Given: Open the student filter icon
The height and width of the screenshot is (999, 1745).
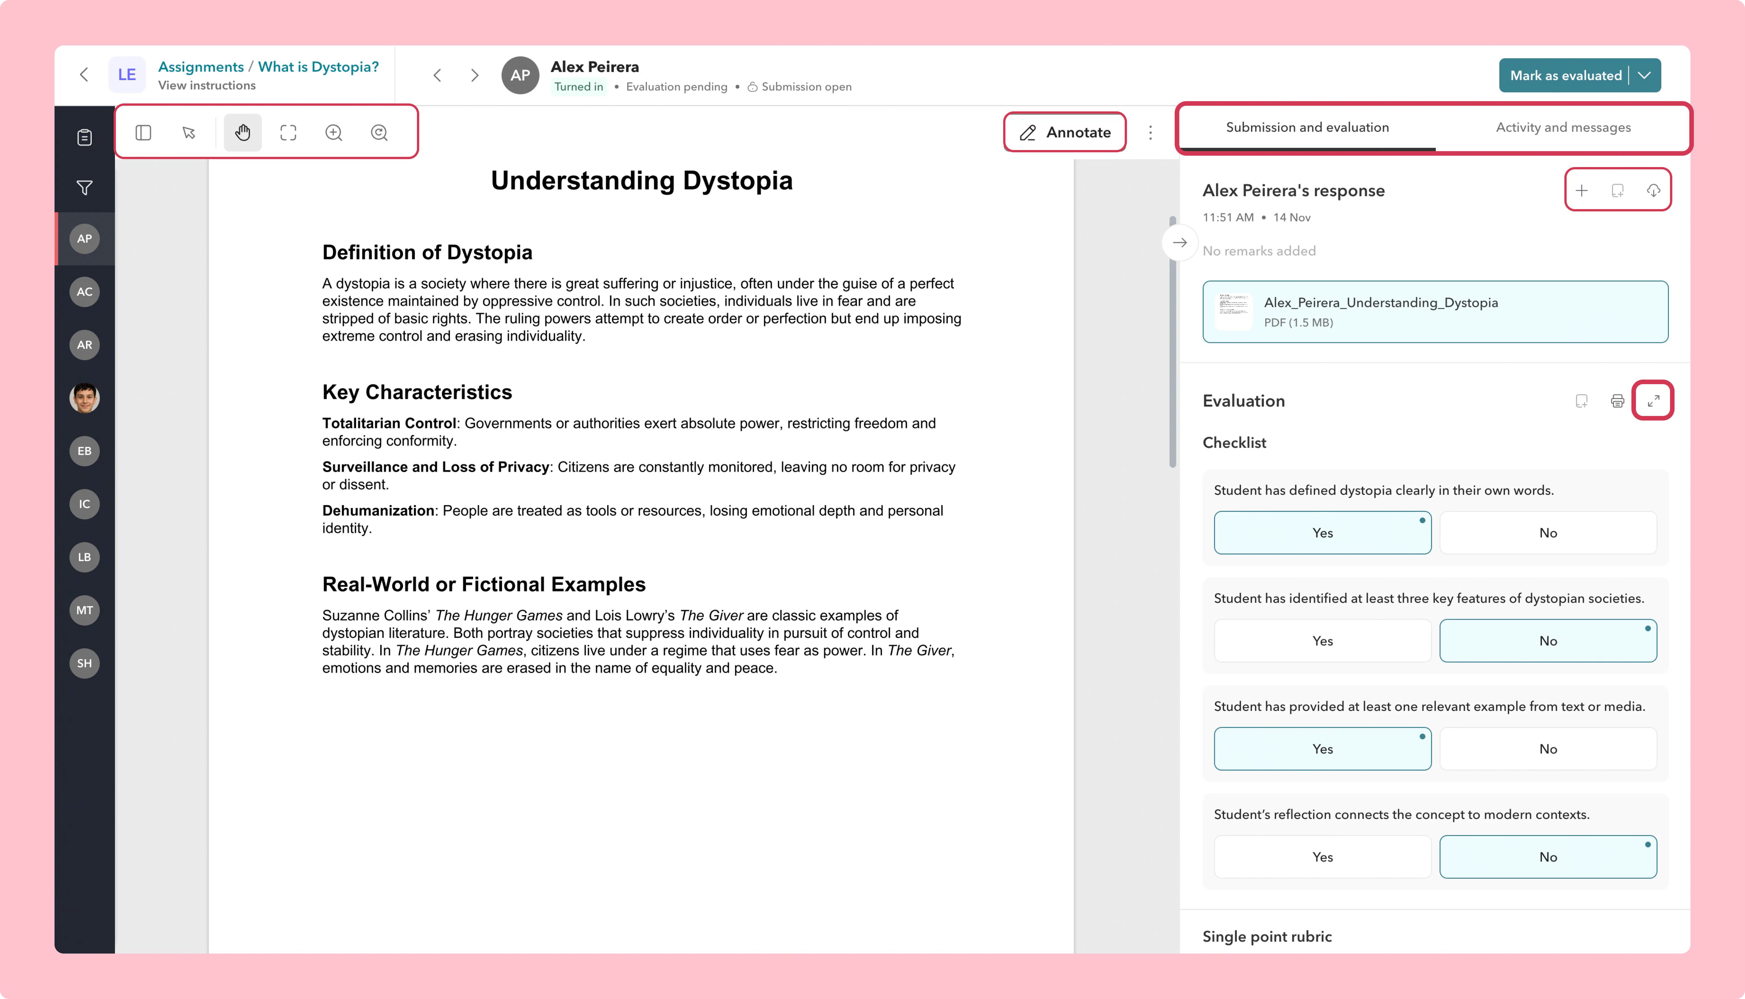Looking at the screenshot, I should click(x=84, y=187).
